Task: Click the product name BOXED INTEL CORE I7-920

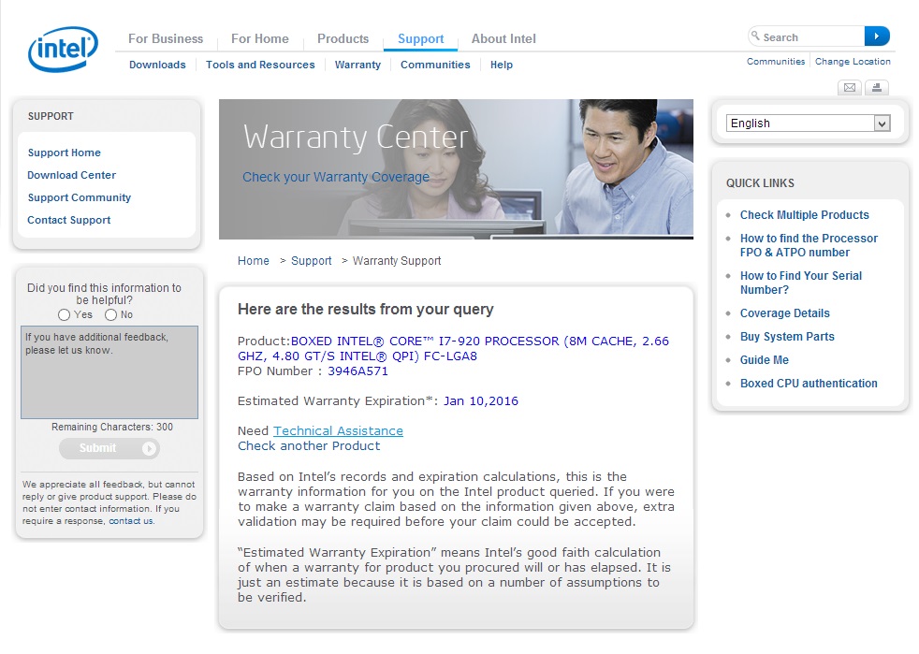Action: [x=453, y=349]
